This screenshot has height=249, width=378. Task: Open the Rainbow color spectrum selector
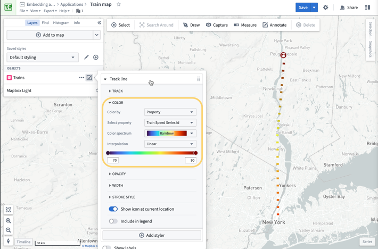[170, 133]
